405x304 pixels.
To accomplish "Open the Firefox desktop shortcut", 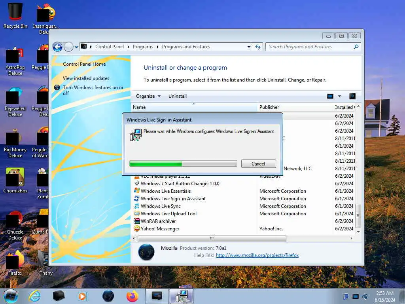I will 15,263.
